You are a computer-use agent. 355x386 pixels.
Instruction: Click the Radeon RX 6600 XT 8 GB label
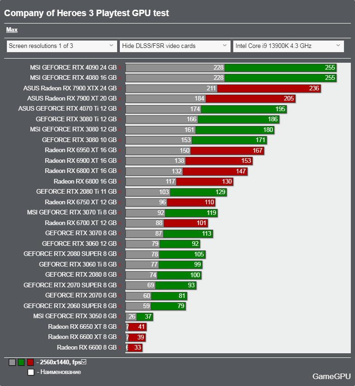82,337
